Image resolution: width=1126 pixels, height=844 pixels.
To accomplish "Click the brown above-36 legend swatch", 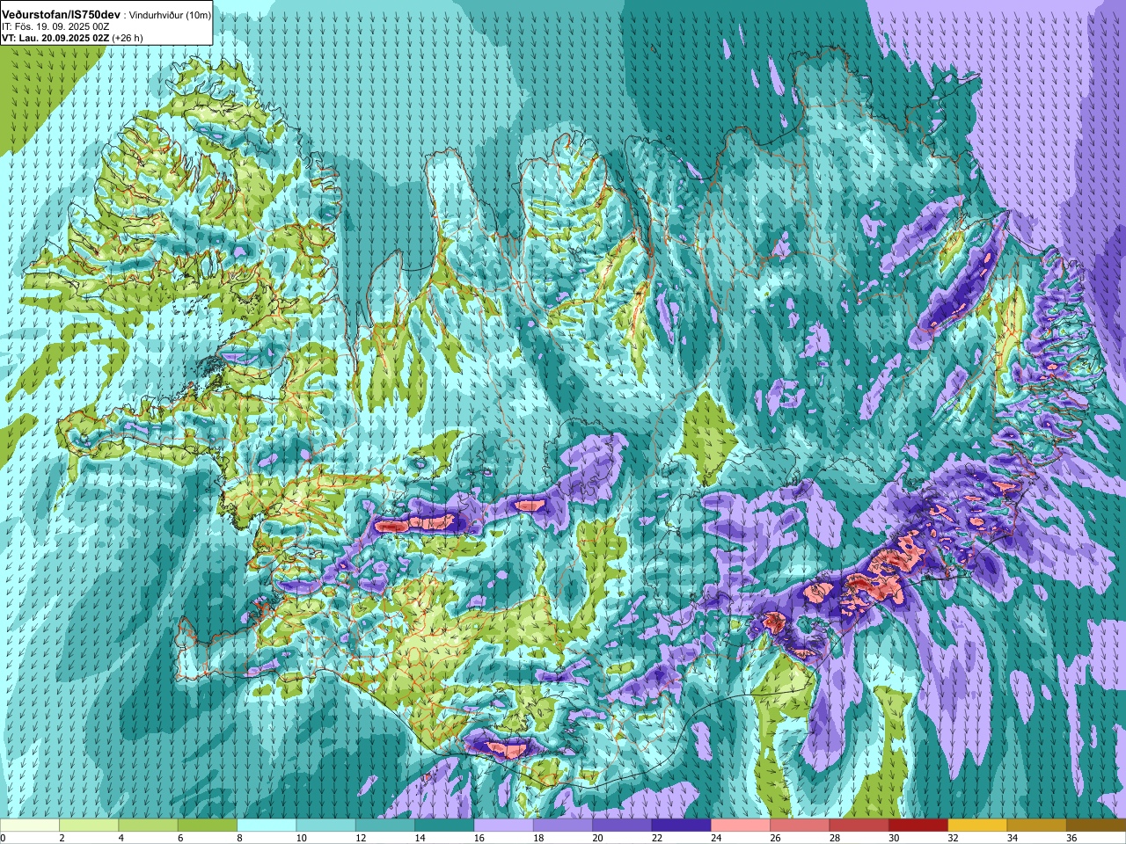I will [x=1096, y=826].
